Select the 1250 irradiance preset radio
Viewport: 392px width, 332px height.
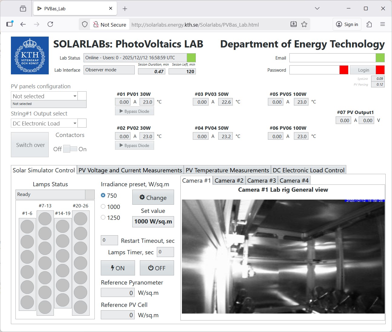(x=103, y=218)
